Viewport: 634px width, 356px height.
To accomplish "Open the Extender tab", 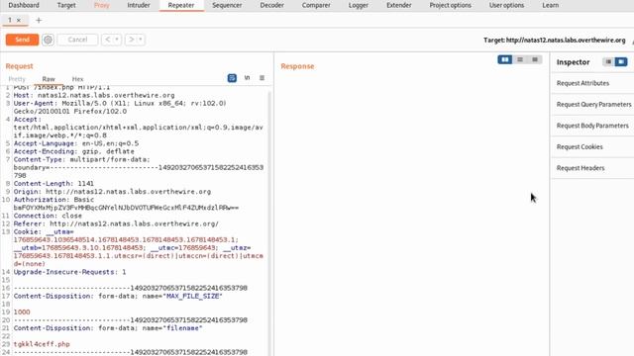I will (x=398, y=5).
